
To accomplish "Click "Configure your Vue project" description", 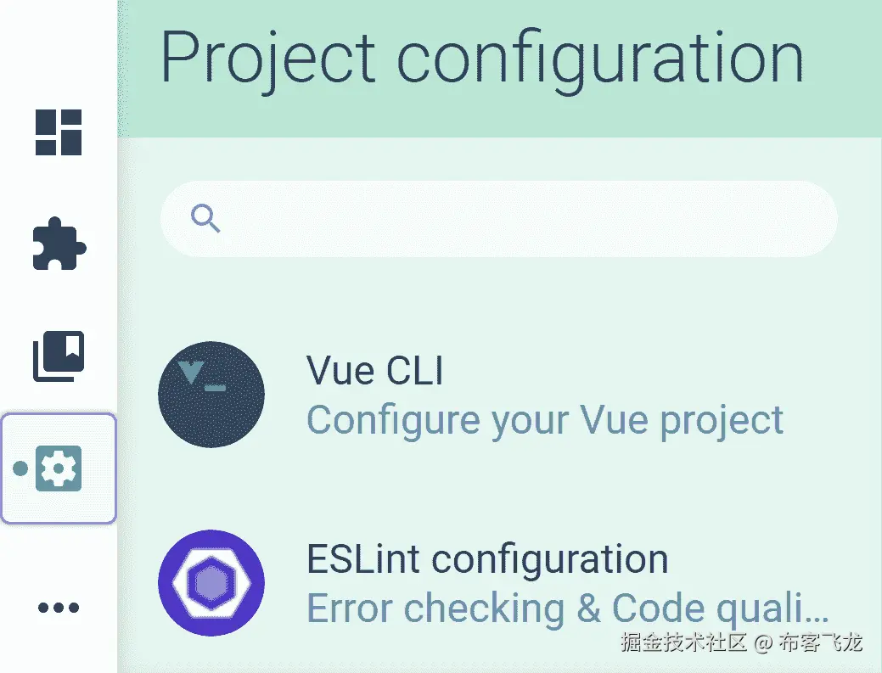I will (x=544, y=421).
